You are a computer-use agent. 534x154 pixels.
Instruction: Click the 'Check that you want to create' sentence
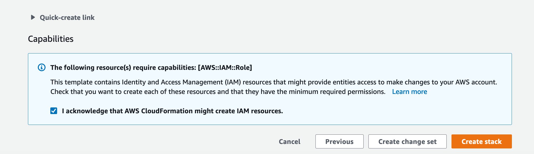click(218, 92)
